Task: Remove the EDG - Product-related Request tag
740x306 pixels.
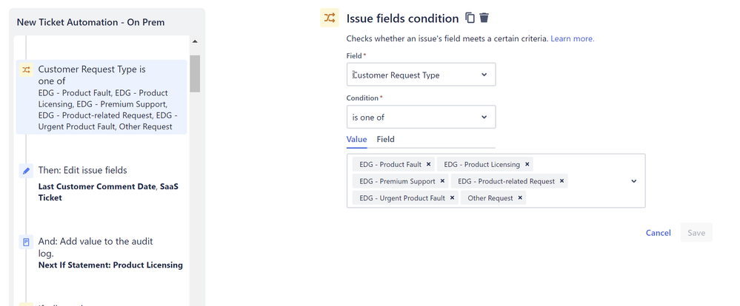Action: 562,181
